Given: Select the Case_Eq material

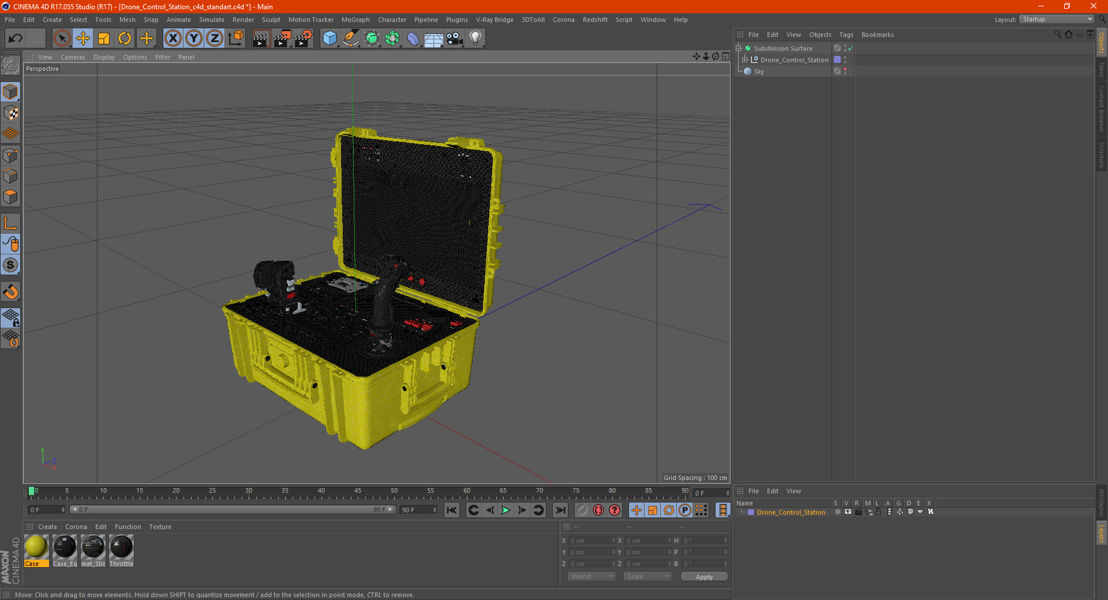Looking at the screenshot, I should [x=65, y=550].
